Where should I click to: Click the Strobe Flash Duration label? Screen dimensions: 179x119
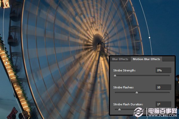click(128, 104)
